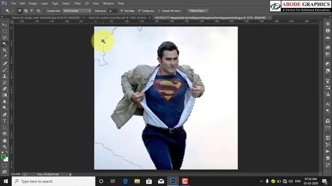The height and width of the screenshot is (186, 332).
Task: Click the Tolerance value field
Action: 113,11
